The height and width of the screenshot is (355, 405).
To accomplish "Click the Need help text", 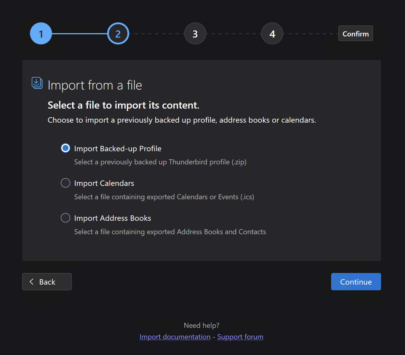I will [201, 325].
